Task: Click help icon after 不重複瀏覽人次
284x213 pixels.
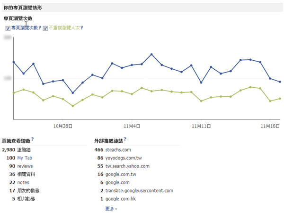Action: [x=82, y=28]
